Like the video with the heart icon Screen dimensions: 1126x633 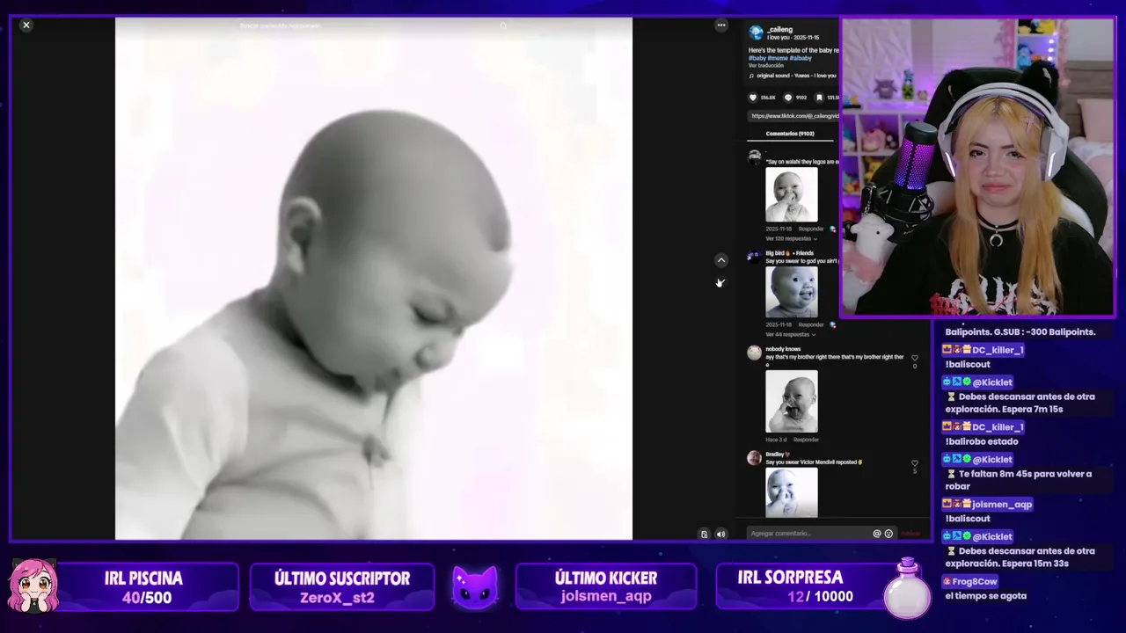click(753, 98)
